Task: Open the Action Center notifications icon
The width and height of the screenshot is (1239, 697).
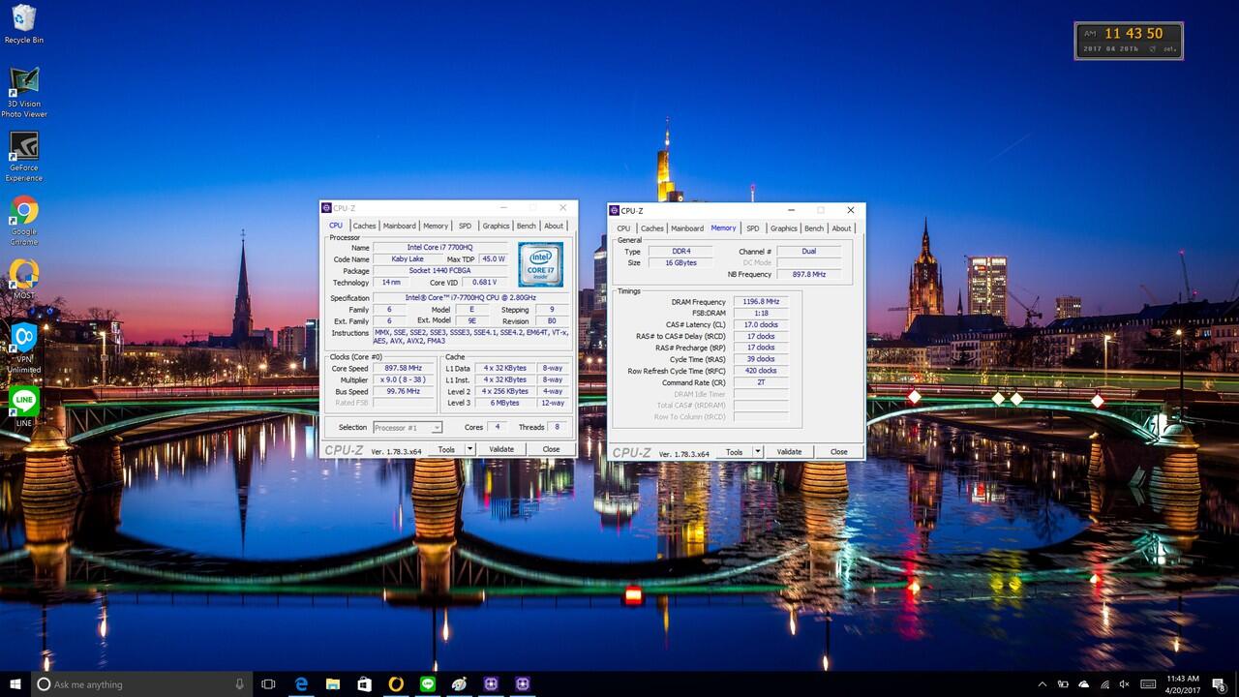Action: click(1219, 684)
